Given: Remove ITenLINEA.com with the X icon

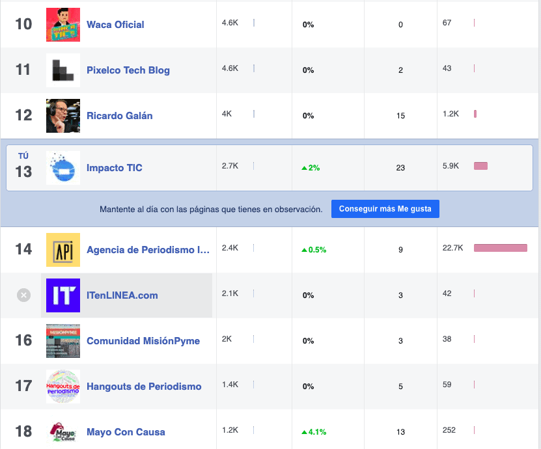Looking at the screenshot, I should click(x=24, y=295).
